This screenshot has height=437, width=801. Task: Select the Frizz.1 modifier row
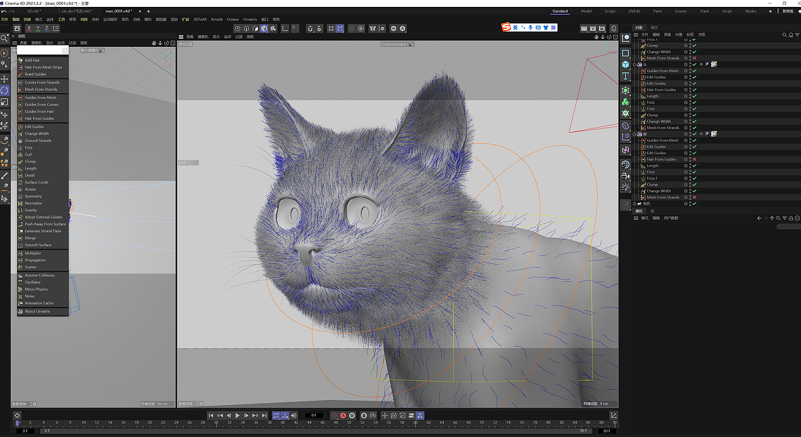click(652, 178)
